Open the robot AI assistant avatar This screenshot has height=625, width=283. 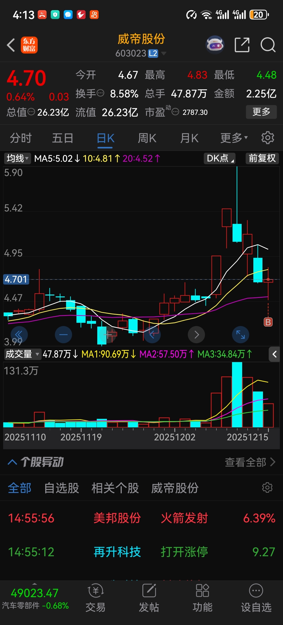pyautogui.click(x=215, y=45)
